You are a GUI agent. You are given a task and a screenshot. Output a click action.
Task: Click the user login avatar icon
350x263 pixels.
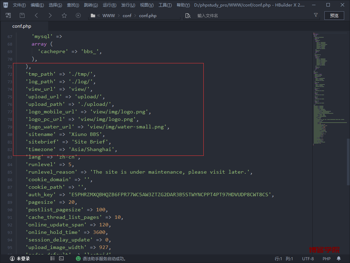(12, 259)
